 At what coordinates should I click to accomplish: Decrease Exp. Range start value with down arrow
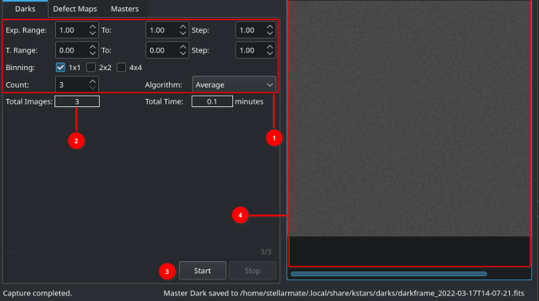click(x=92, y=33)
